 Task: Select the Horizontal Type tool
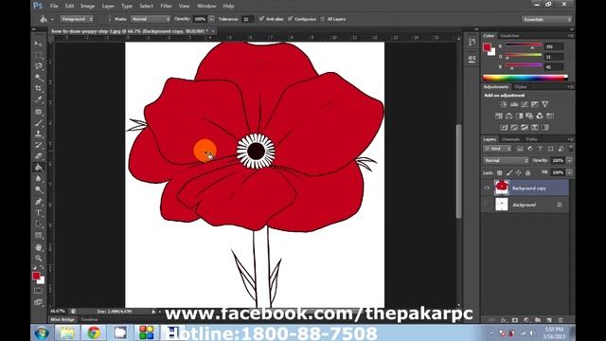[38, 212]
